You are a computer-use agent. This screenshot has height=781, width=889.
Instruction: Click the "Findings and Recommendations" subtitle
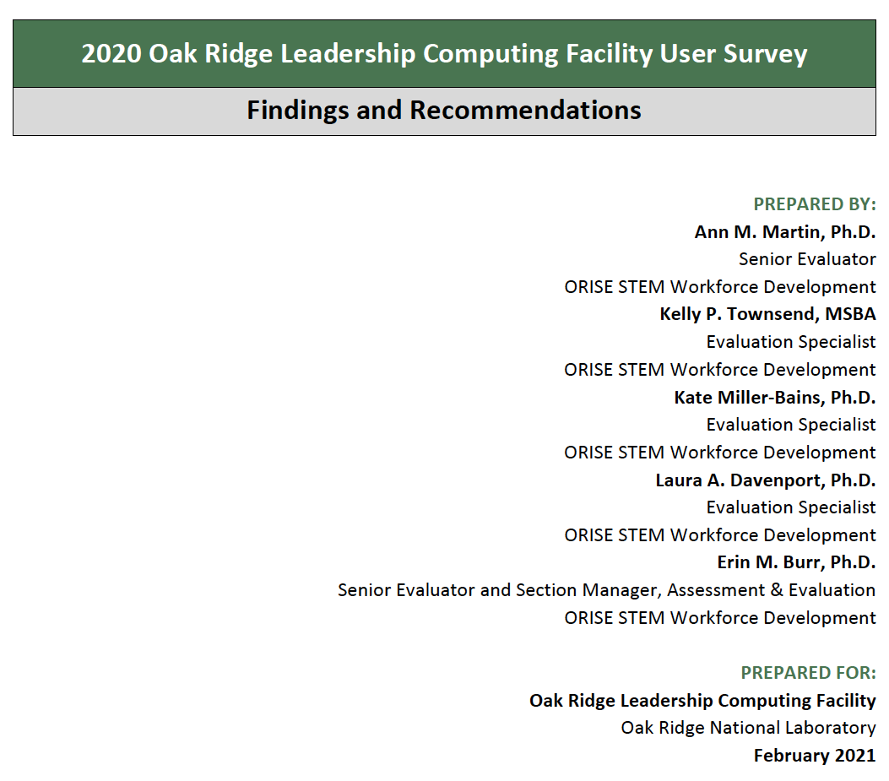pyautogui.click(x=444, y=111)
